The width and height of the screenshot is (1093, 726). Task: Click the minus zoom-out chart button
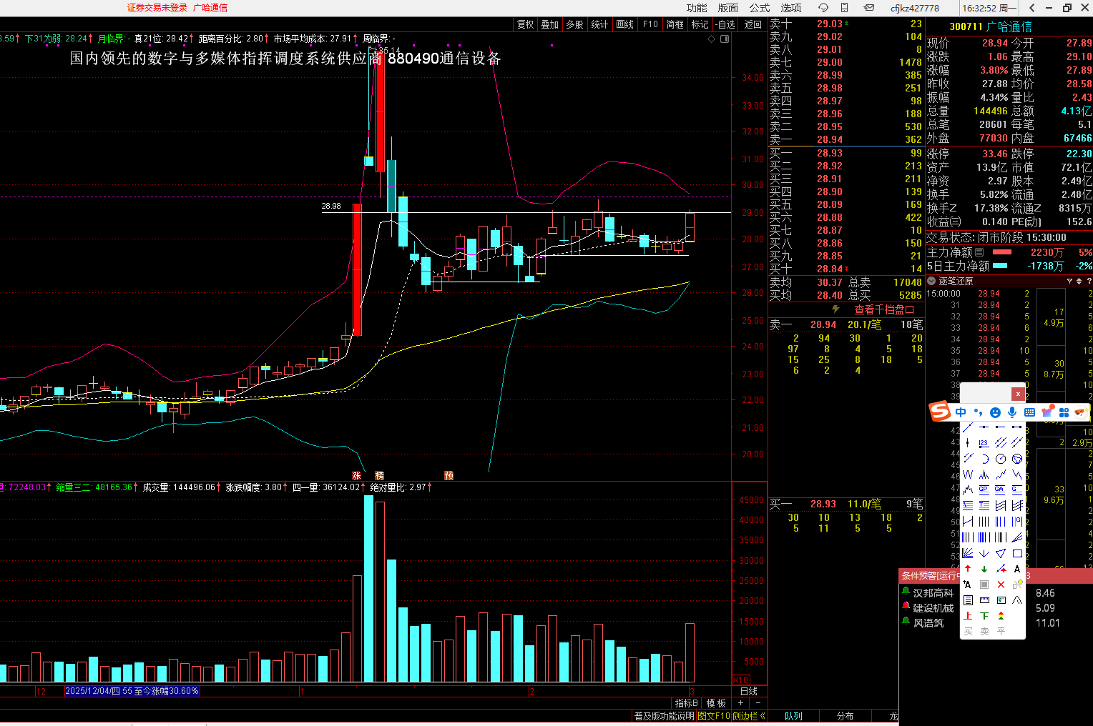(758, 703)
